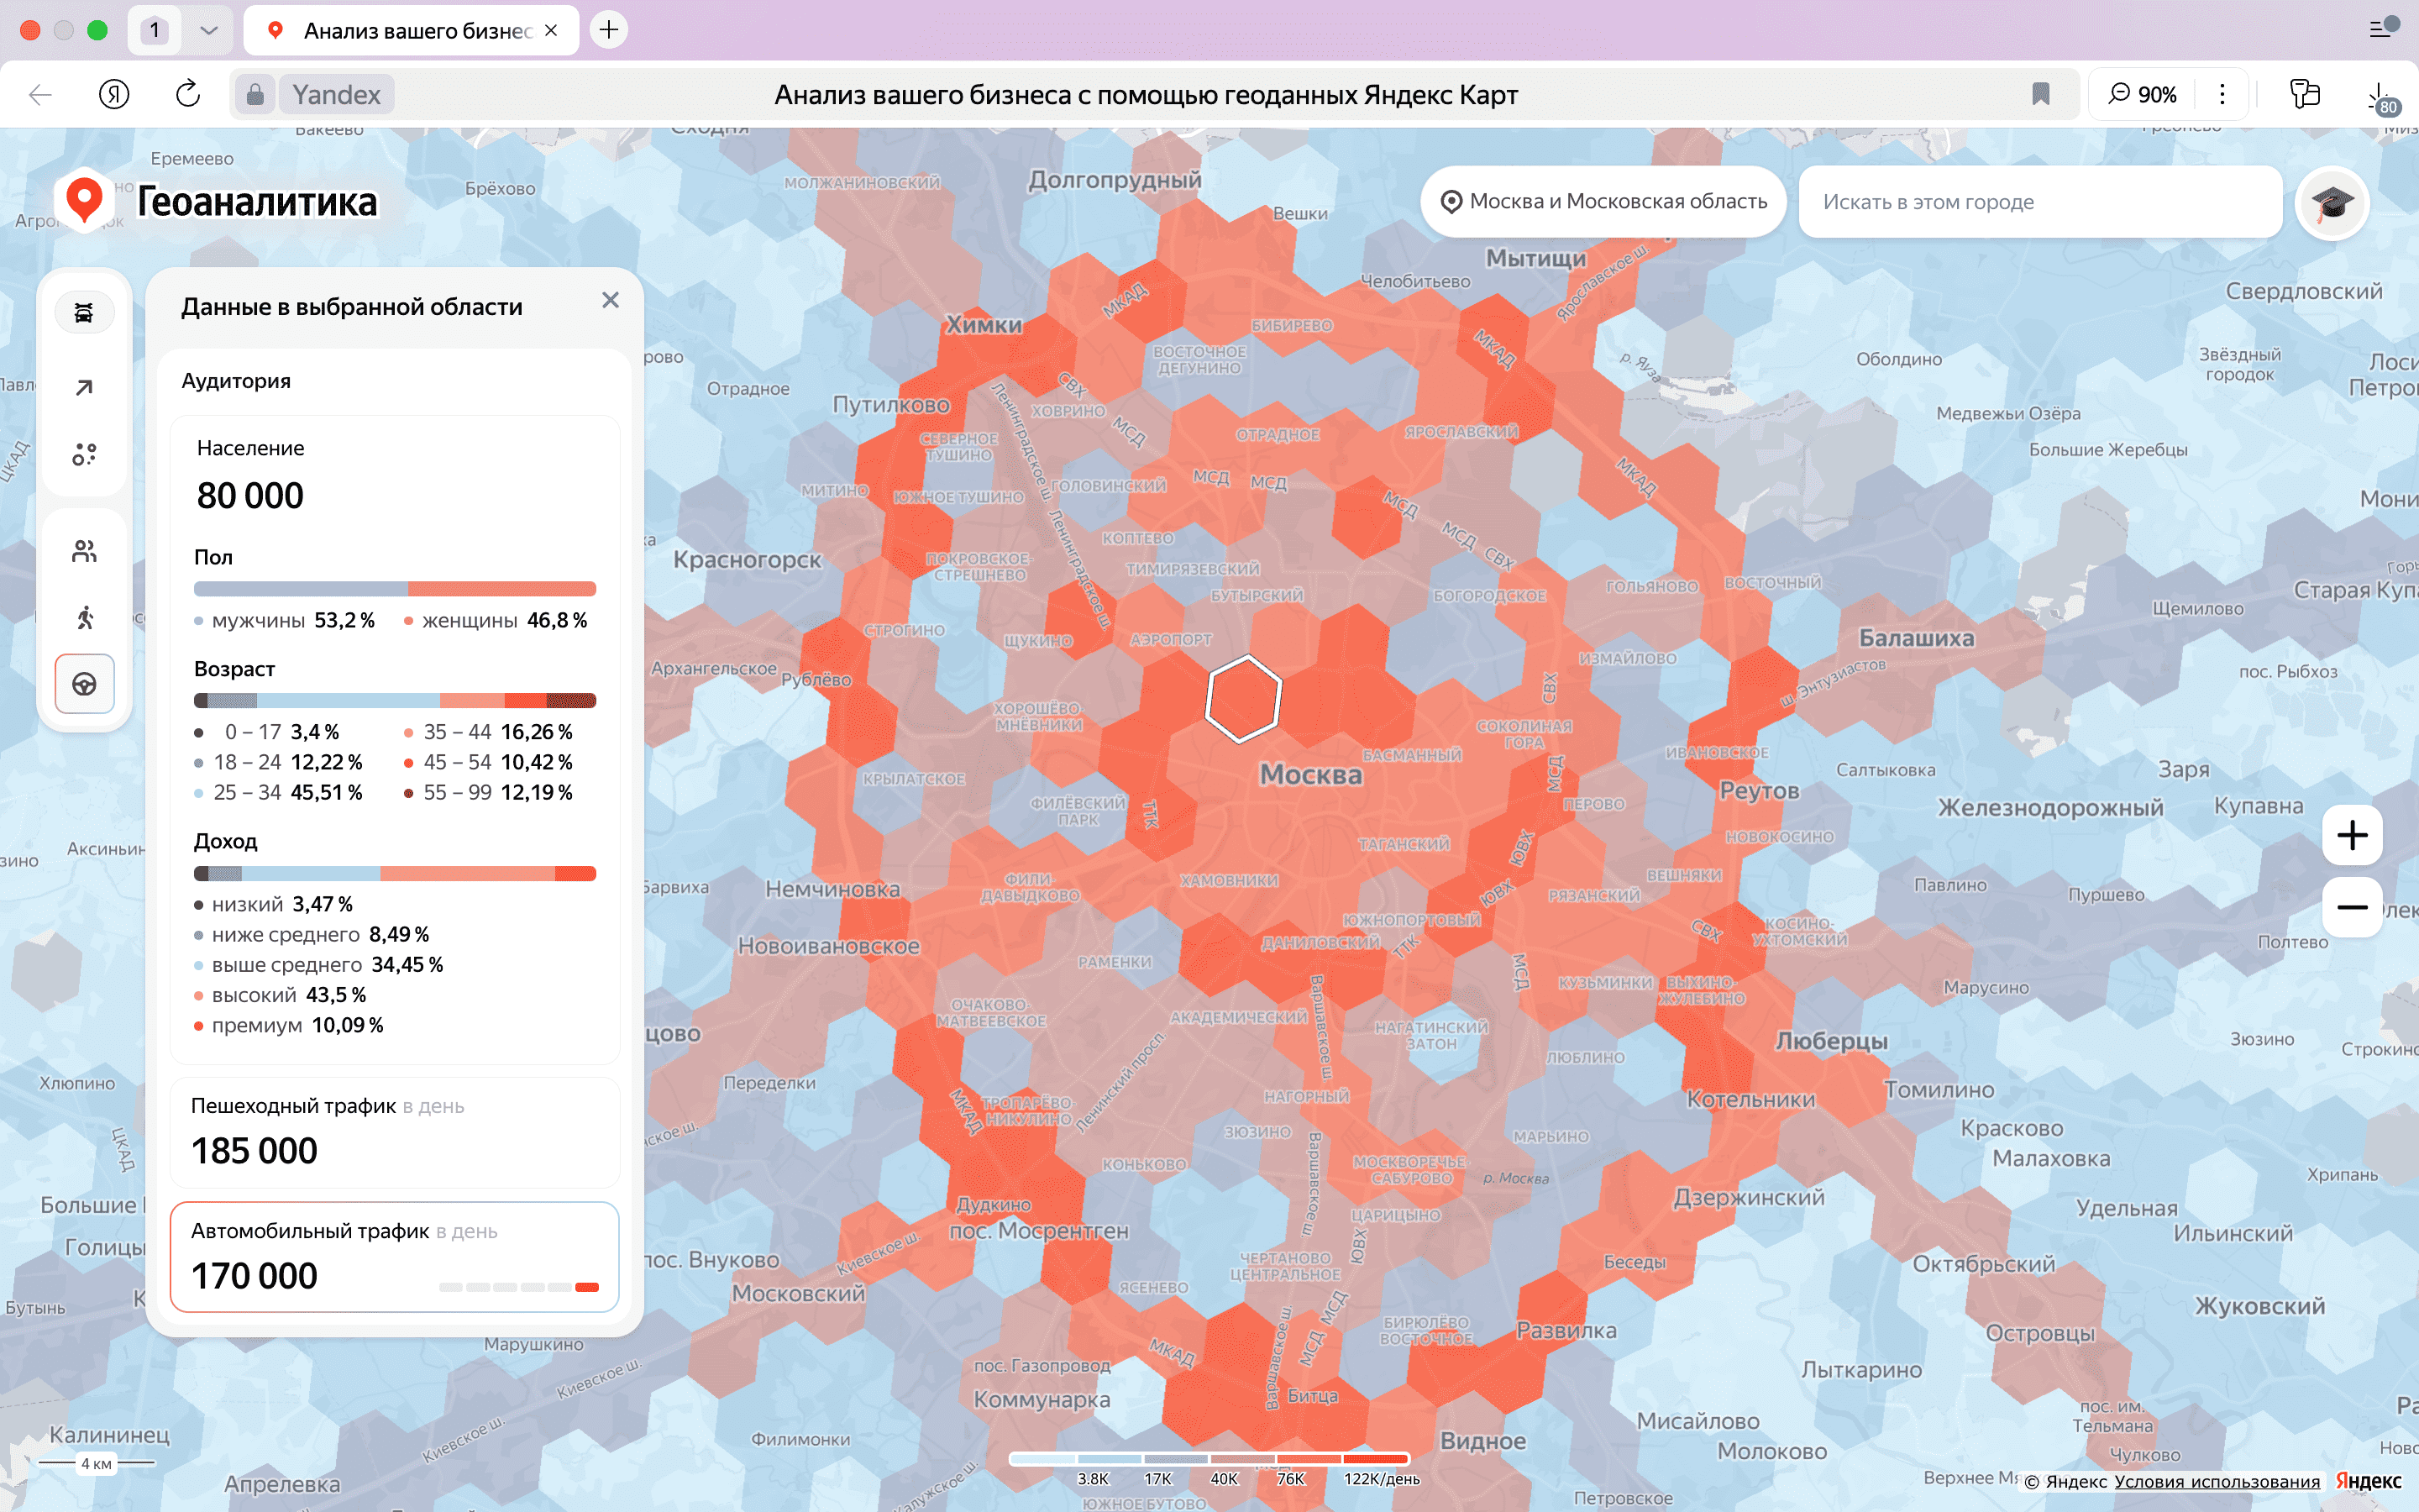
Task: Open the Условия использования link
Action: click(2216, 1482)
